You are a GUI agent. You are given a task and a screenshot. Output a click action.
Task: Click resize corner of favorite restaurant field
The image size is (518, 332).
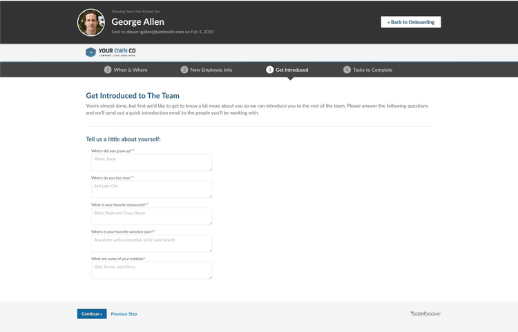coord(211,223)
